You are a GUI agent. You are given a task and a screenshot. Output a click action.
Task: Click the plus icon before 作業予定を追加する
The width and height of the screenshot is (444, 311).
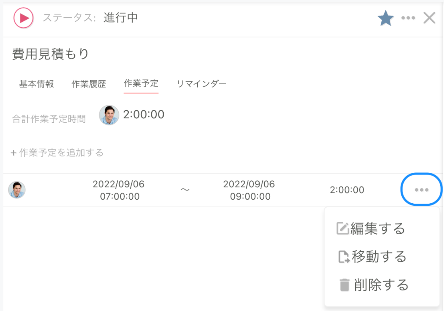[14, 152]
